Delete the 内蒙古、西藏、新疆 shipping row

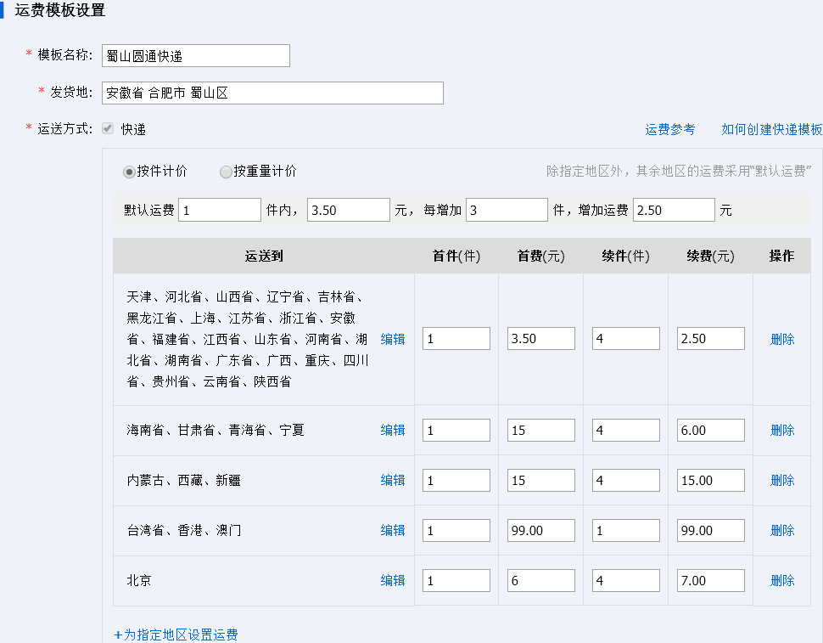click(782, 480)
